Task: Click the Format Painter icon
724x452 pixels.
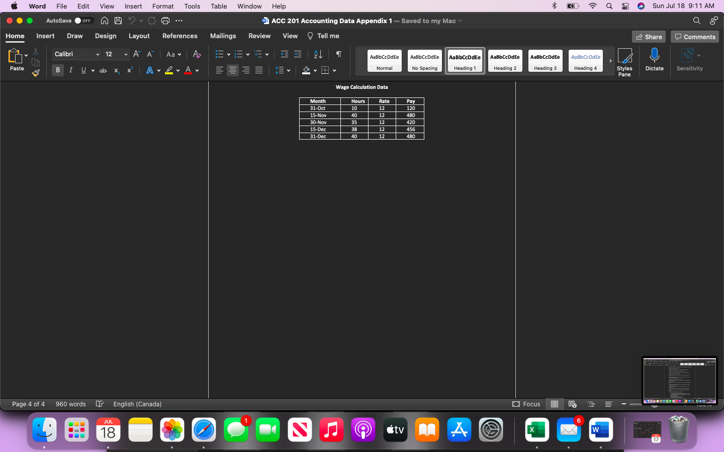Action: tap(35, 73)
